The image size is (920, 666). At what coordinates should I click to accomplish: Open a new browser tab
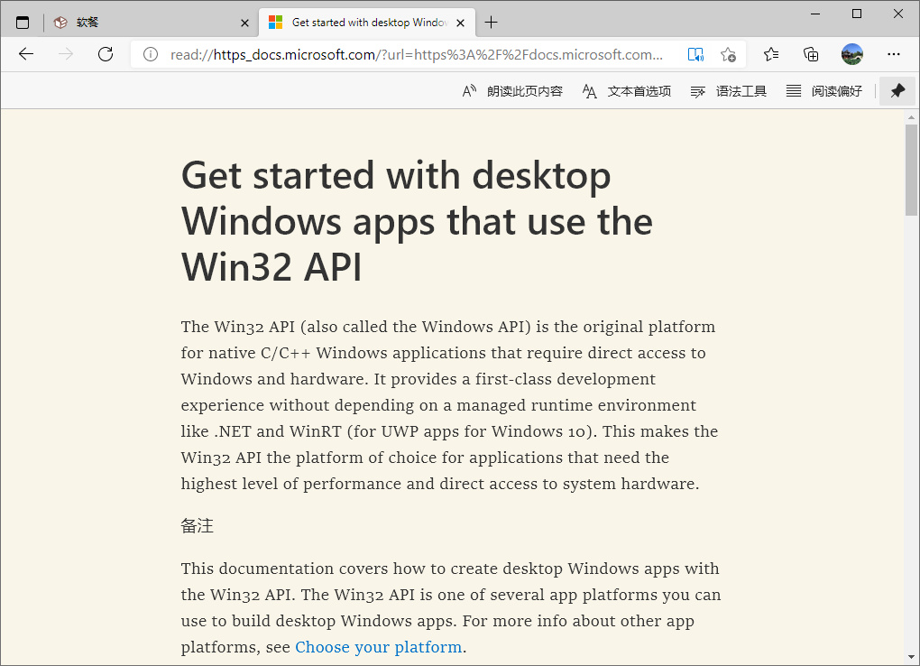(x=491, y=23)
